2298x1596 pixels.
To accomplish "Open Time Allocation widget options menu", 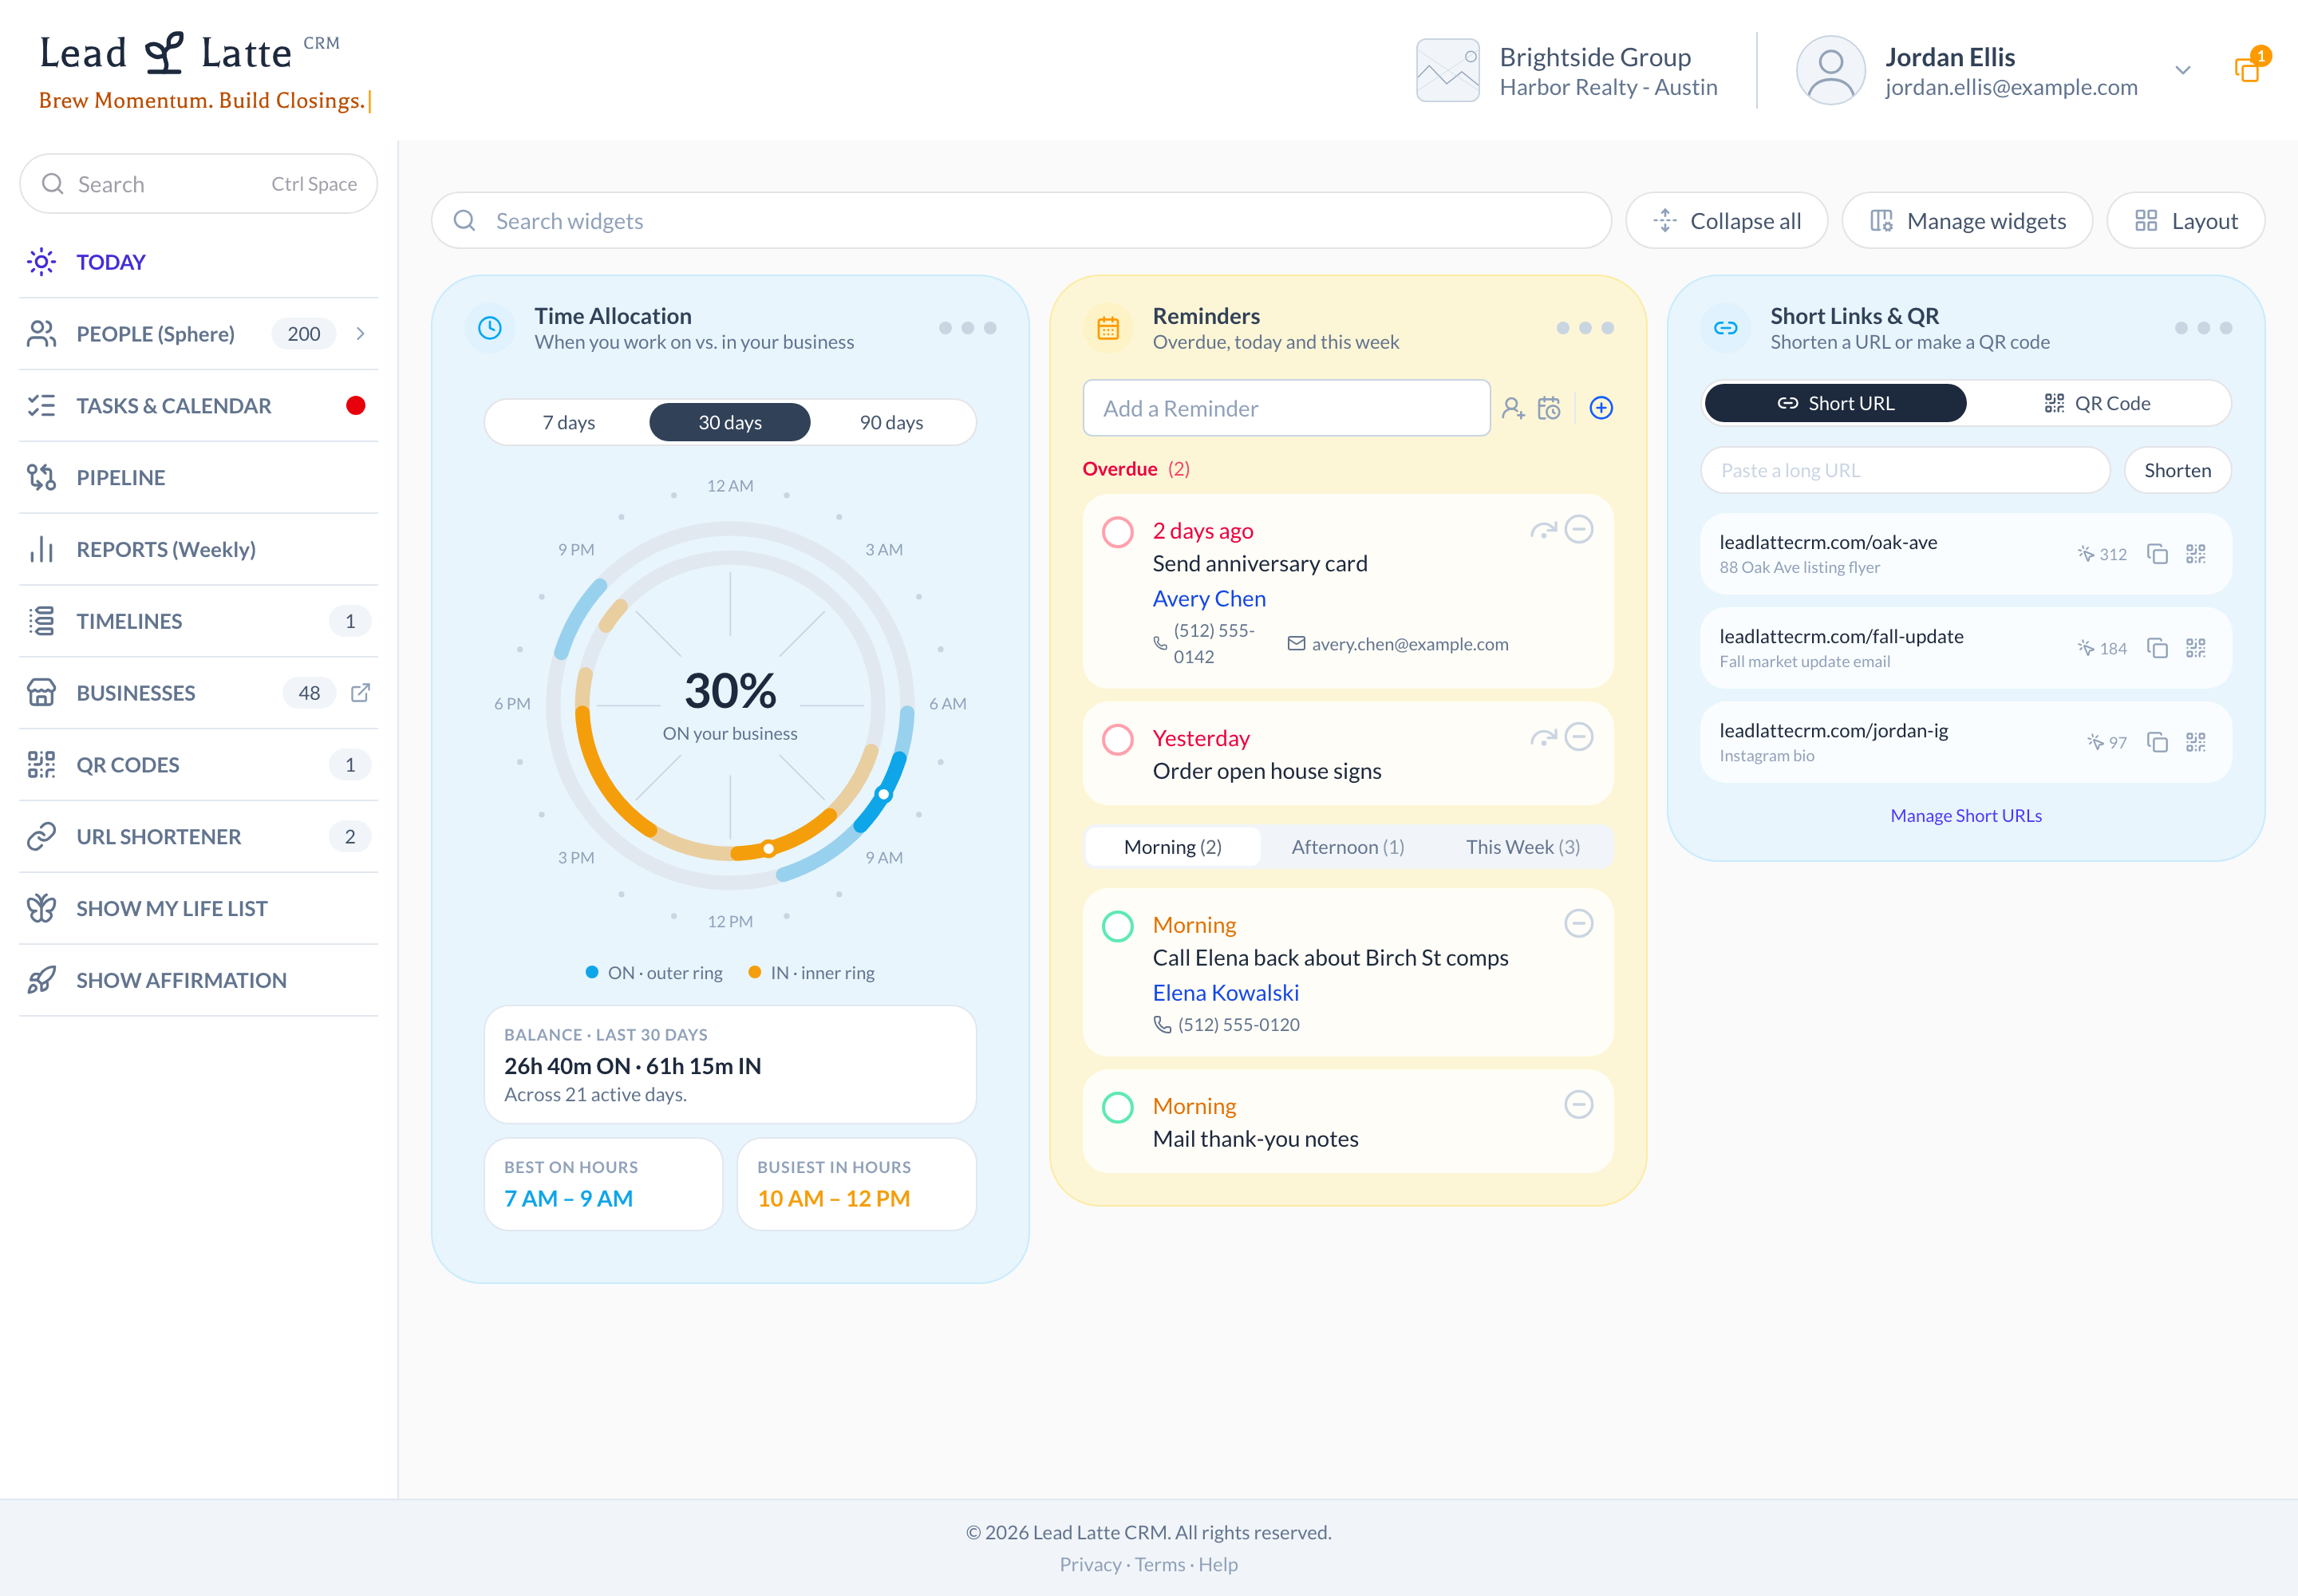I will click(x=967, y=328).
